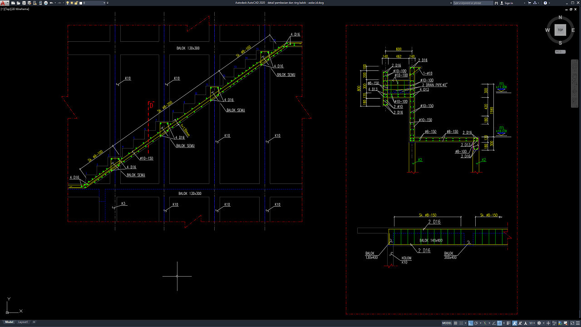Click the Plot printer icon

[45, 3]
